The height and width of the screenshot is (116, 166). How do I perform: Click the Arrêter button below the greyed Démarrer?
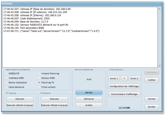point(152,80)
